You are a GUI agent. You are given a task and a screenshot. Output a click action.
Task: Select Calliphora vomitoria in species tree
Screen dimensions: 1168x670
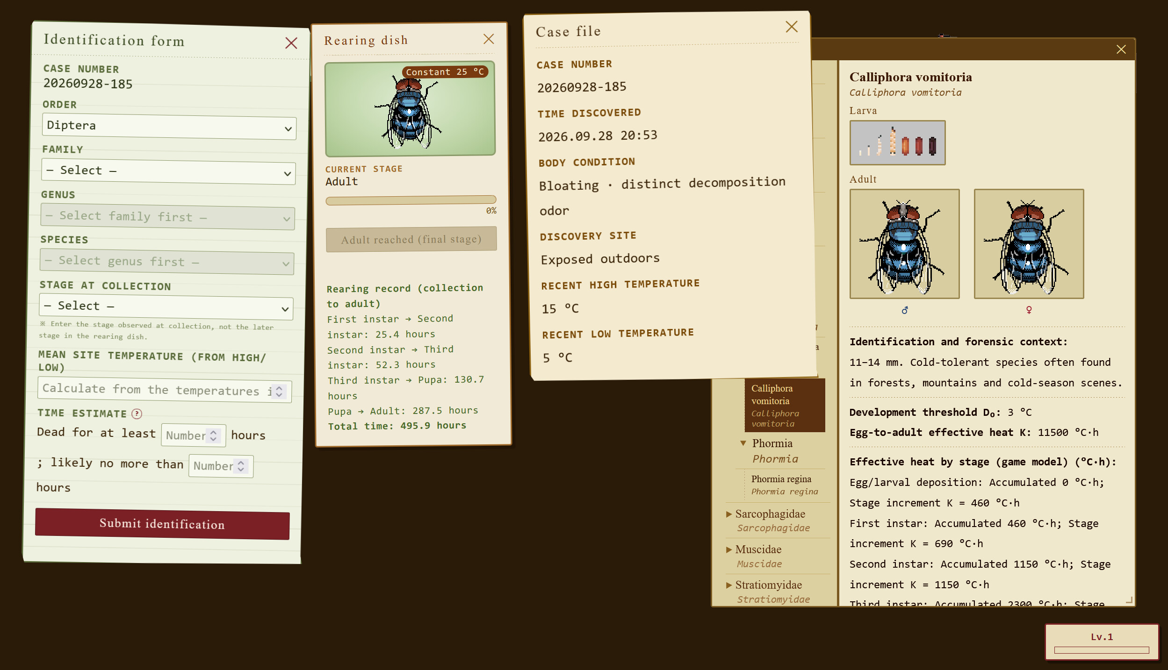click(785, 405)
